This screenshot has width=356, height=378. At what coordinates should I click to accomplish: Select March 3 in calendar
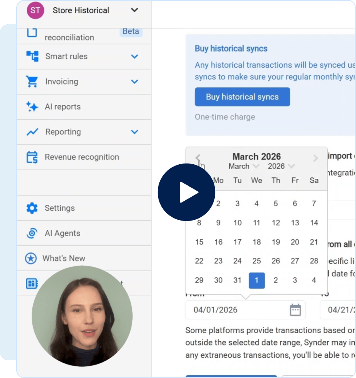237,204
